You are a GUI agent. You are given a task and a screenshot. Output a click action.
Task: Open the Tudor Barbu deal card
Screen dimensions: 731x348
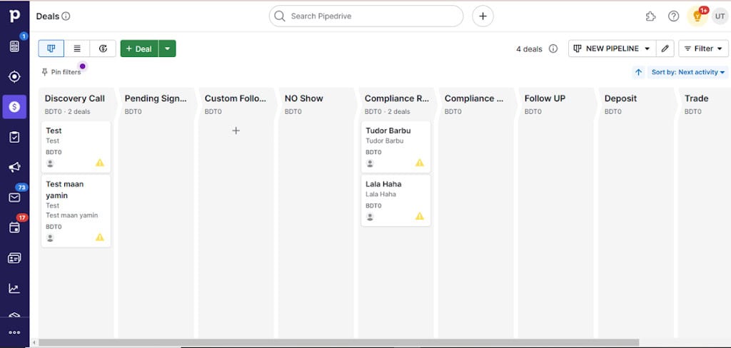coord(395,146)
